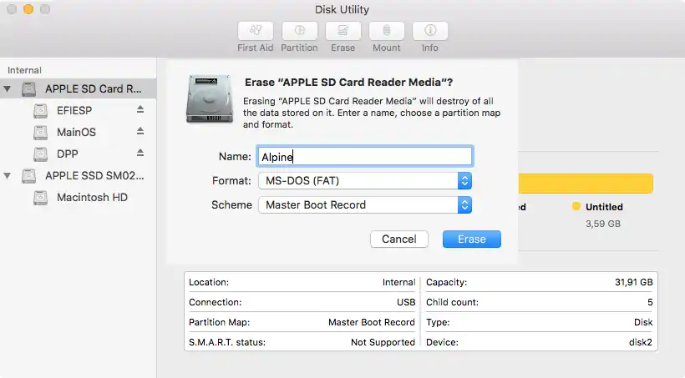
Task: Open the Scheme dropdown Master Boot Record
Action: [x=364, y=204]
